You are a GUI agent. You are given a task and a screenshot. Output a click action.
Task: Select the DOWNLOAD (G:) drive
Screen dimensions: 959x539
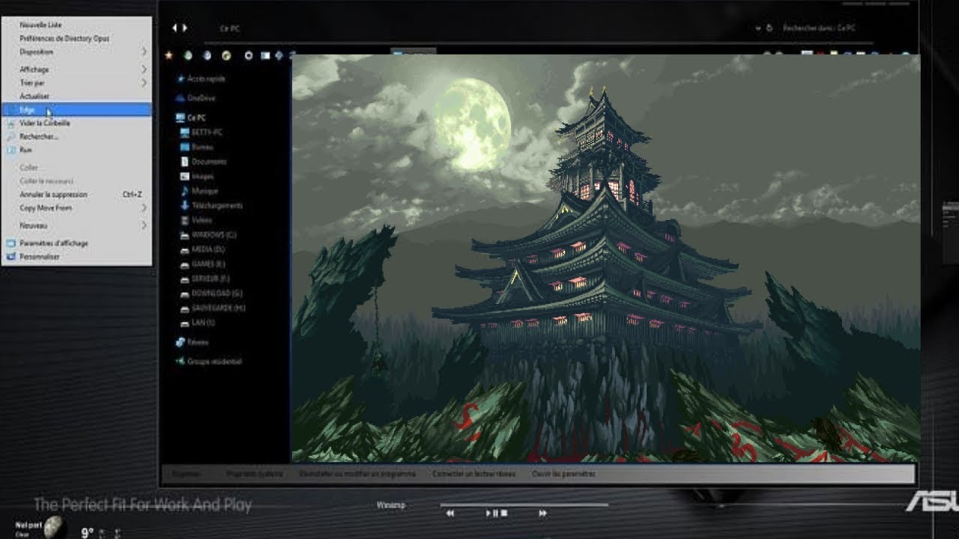click(217, 293)
